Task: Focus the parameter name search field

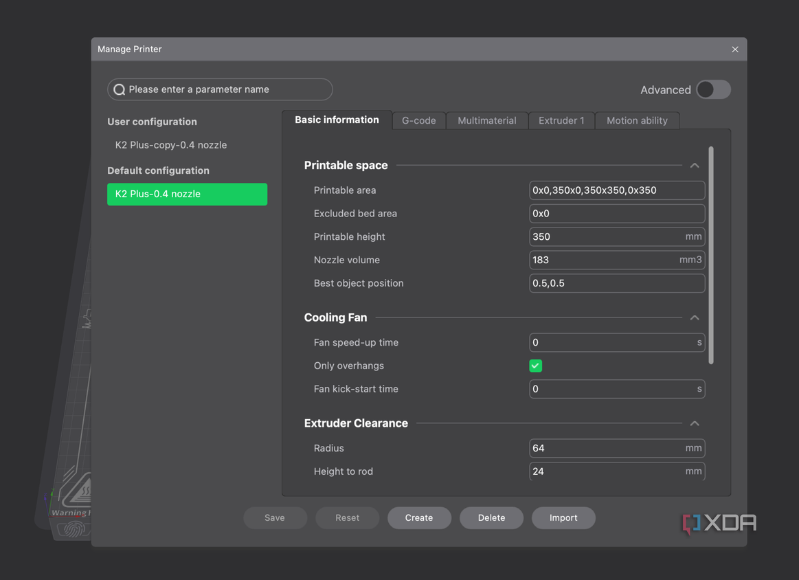Action: [220, 90]
